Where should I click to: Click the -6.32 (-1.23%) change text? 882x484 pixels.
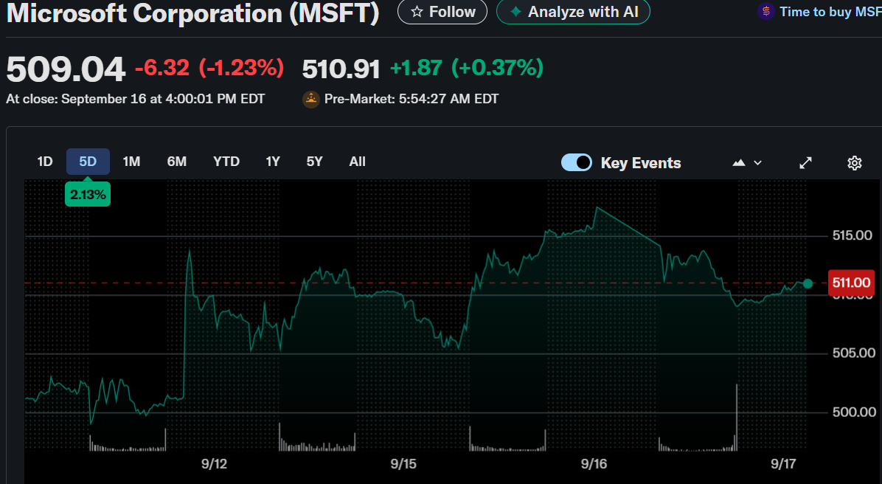point(209,68)
